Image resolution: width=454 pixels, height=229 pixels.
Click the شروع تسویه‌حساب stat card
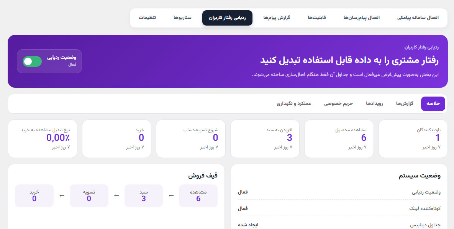point(190,139)
